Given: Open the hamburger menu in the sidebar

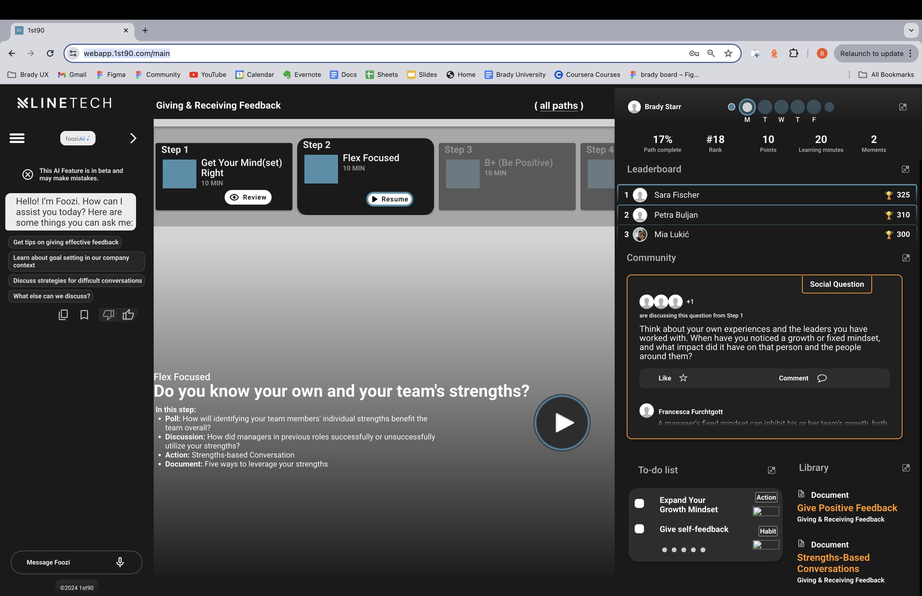Looking at the screenshot, I should click(17, 138).
